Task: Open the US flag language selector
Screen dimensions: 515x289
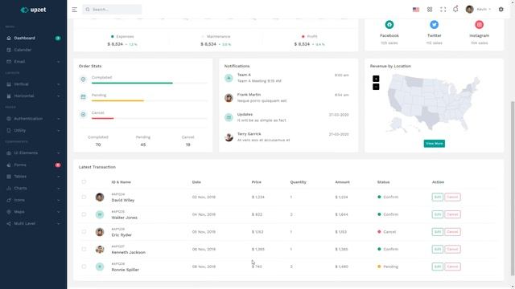Action: tap(416, 10)
